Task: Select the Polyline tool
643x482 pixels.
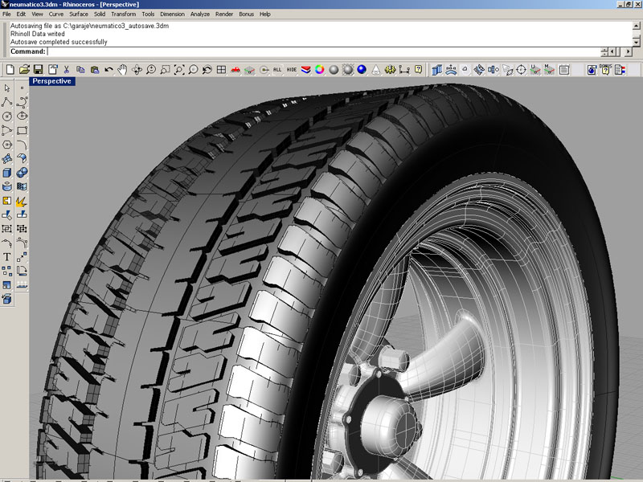Action: pos(7,102)
